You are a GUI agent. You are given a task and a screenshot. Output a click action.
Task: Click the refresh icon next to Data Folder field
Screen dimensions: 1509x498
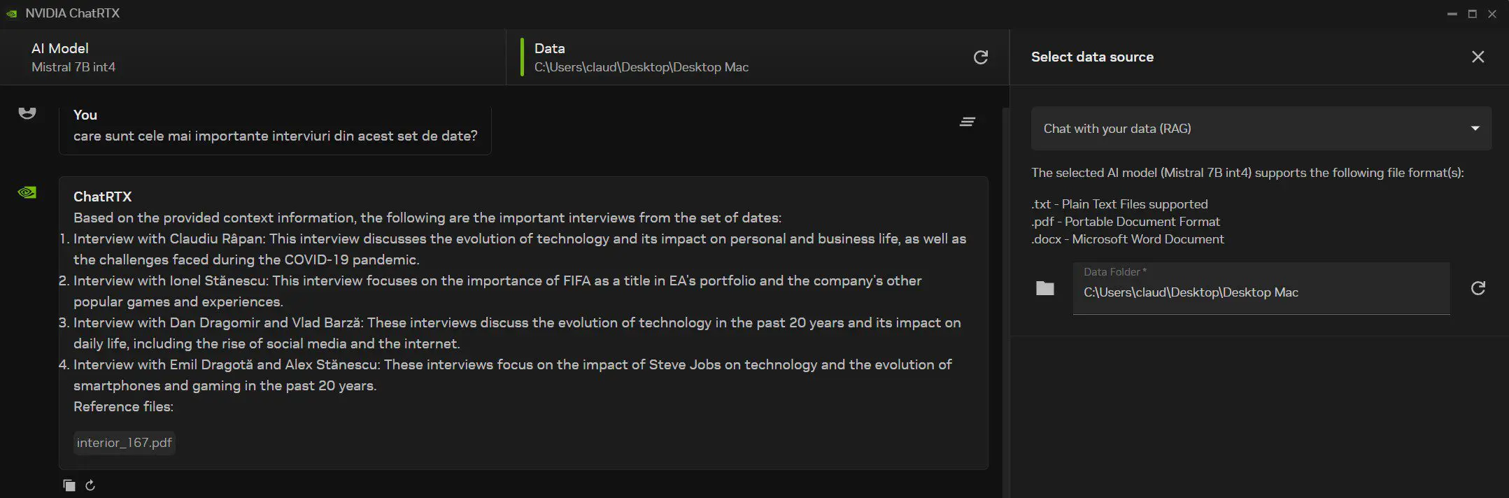click(x=1478, y=288)
